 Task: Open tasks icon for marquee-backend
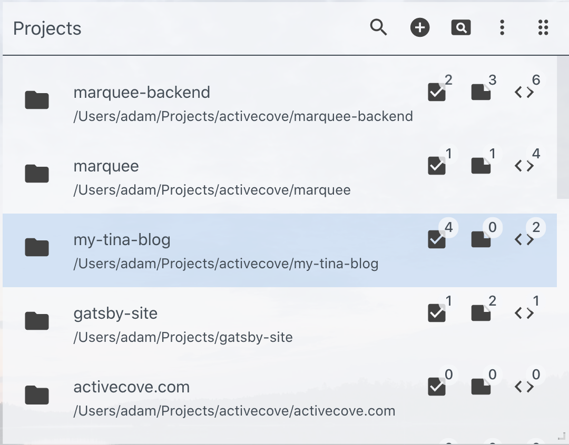(x=437, y=92)
